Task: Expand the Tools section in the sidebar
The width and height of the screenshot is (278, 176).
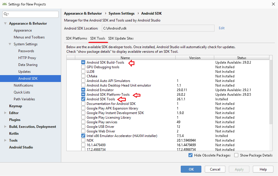Action: (x=5, y=140)
